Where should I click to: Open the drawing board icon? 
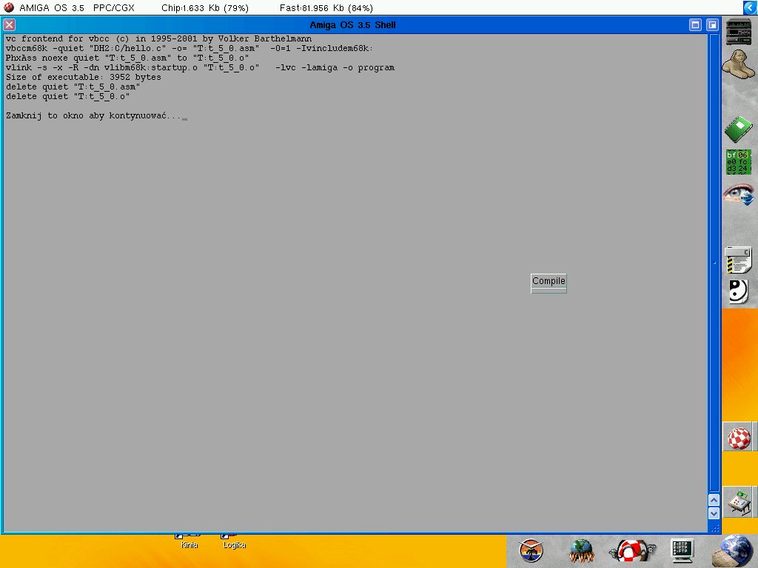click(x=739, y=503)
